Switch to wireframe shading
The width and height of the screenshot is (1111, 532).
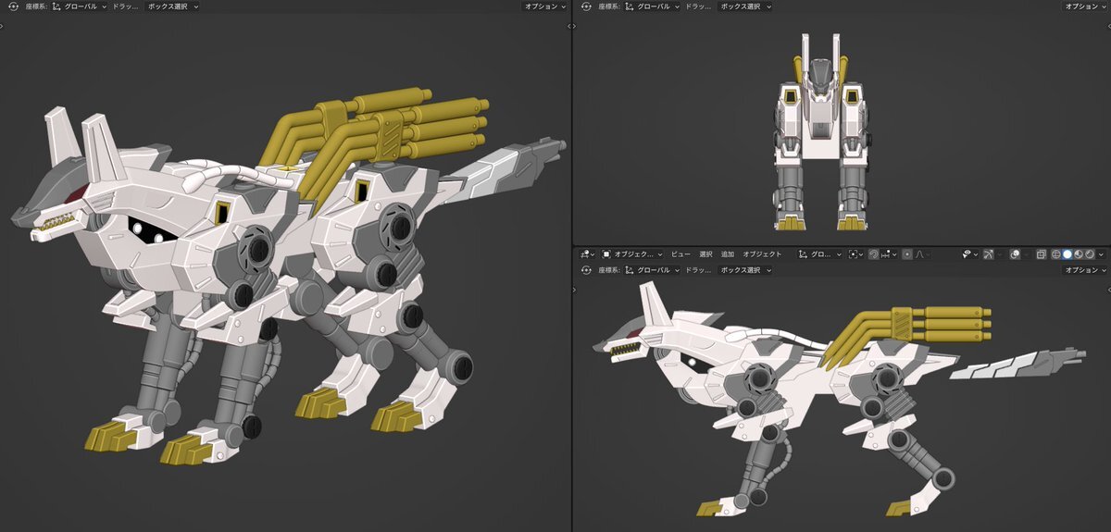point(1055,254)
